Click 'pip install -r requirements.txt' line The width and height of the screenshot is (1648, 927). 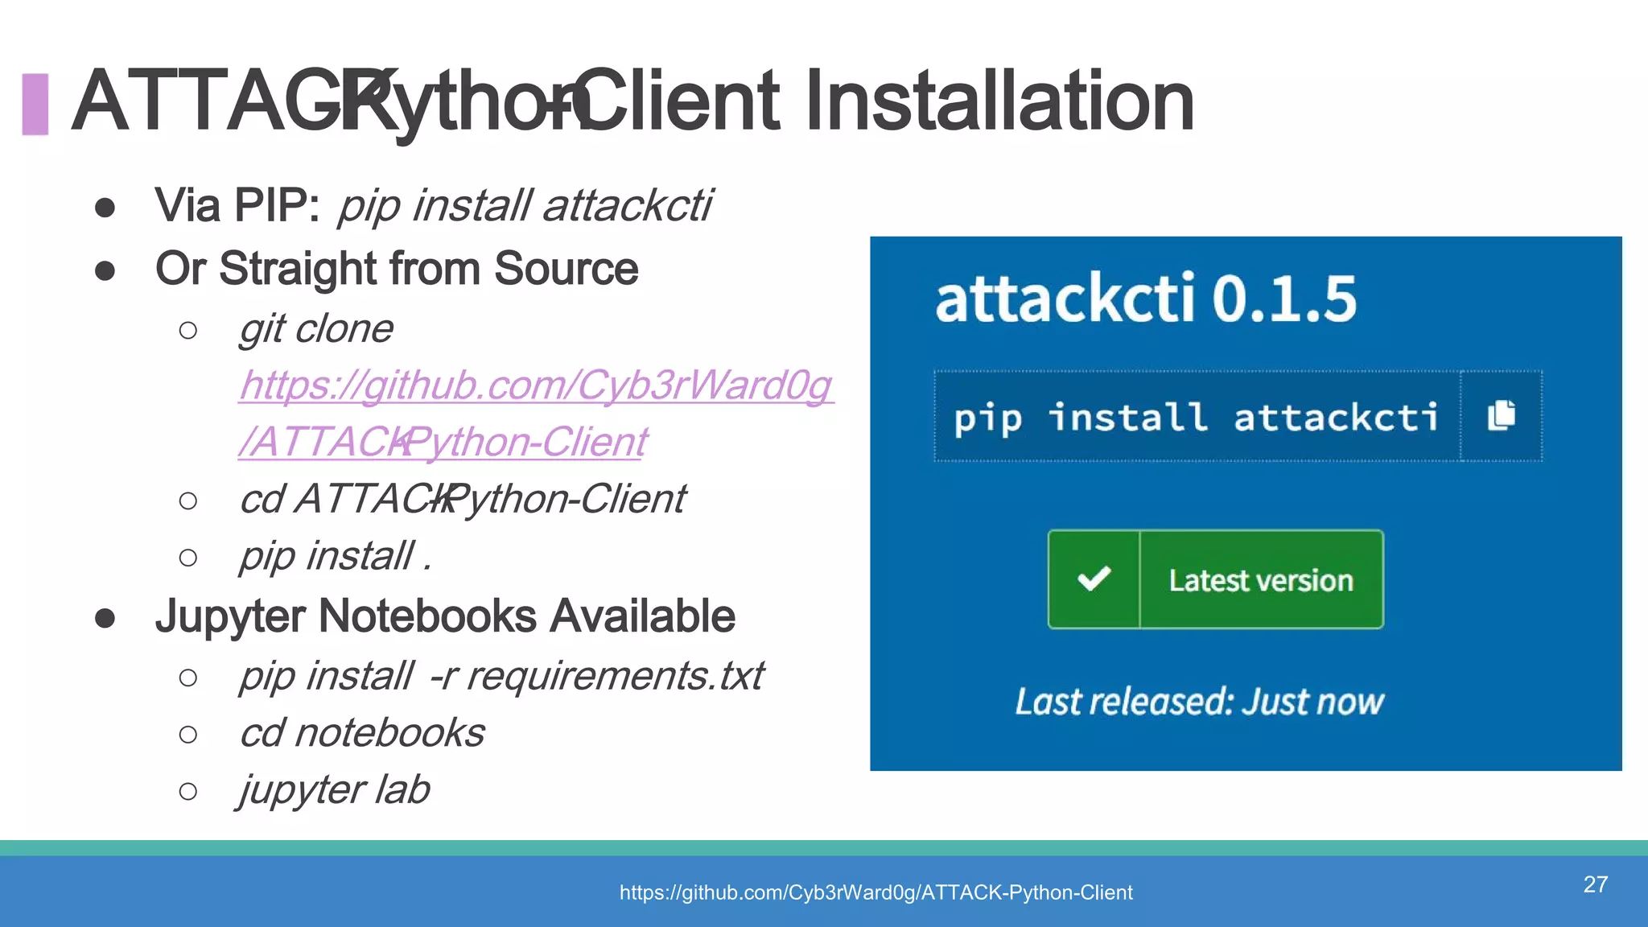(501, 676)
